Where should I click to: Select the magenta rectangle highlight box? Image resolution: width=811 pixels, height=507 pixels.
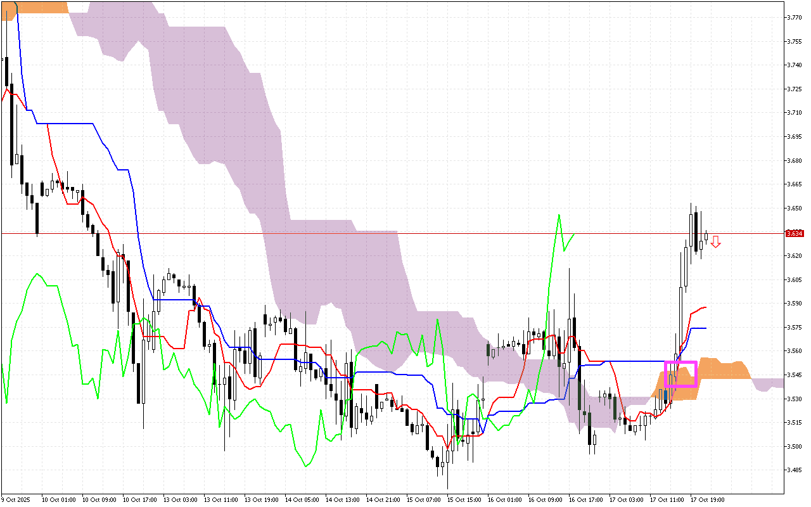pos(680,374)
